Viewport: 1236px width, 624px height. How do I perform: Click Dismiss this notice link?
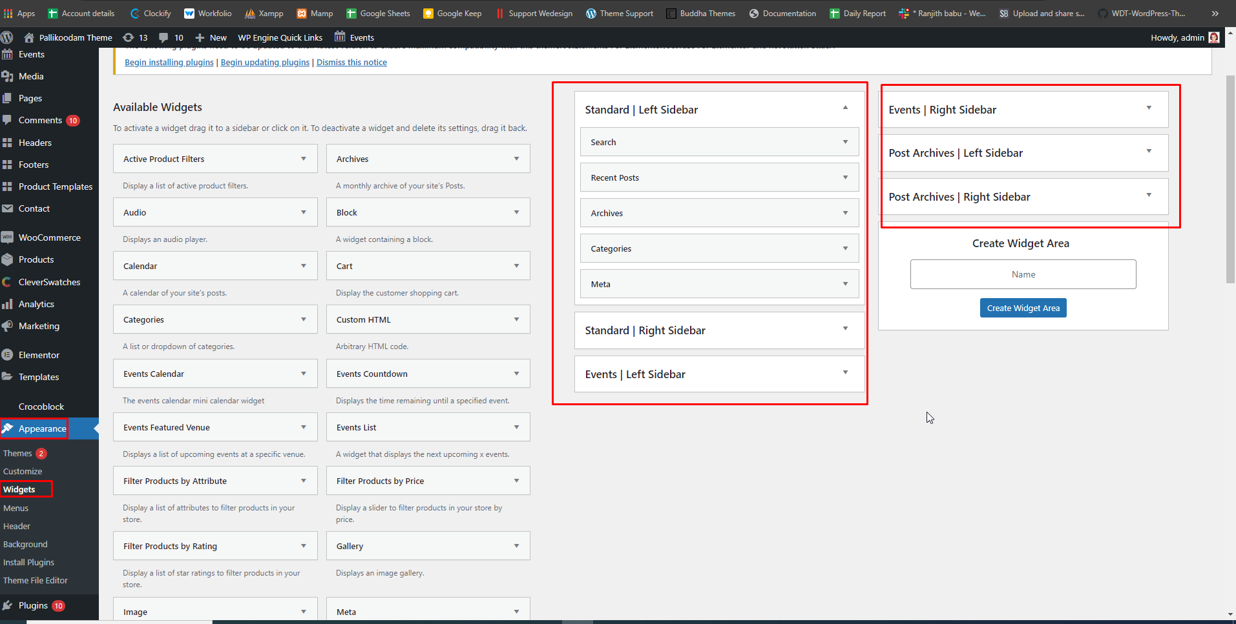coord(351,62)
